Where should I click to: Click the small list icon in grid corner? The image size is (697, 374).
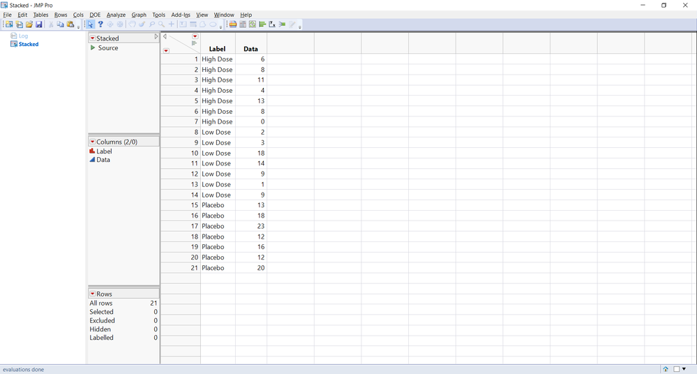tap(194, 43)
